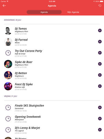Open the Opening Sneekweek event entry
The height and width of the screenshot is (139, 104).
52,119
